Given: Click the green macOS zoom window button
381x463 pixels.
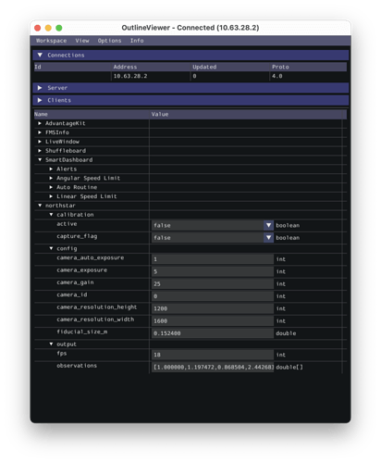Looking at the screenshot, I should click(59, 28).
